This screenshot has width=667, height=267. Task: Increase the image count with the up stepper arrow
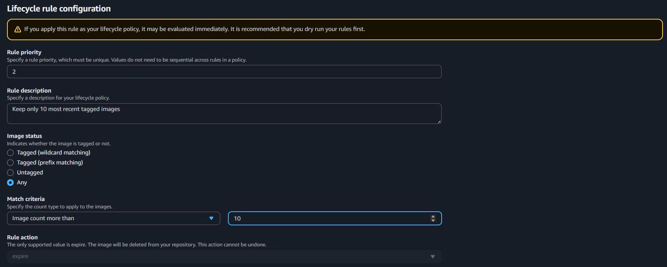(x=433, y=216)
